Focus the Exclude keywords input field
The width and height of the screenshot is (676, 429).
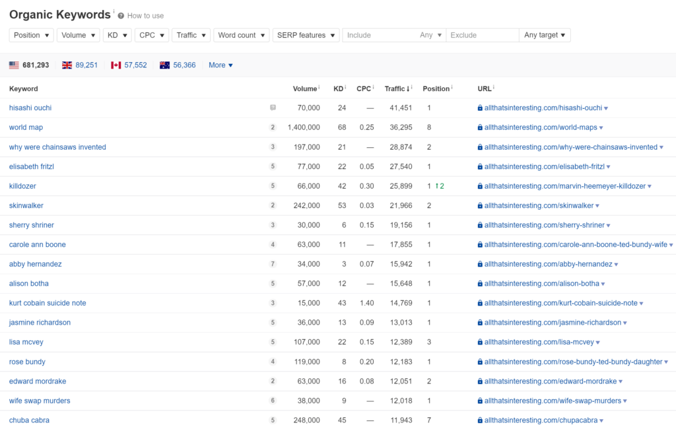point(483,35)
